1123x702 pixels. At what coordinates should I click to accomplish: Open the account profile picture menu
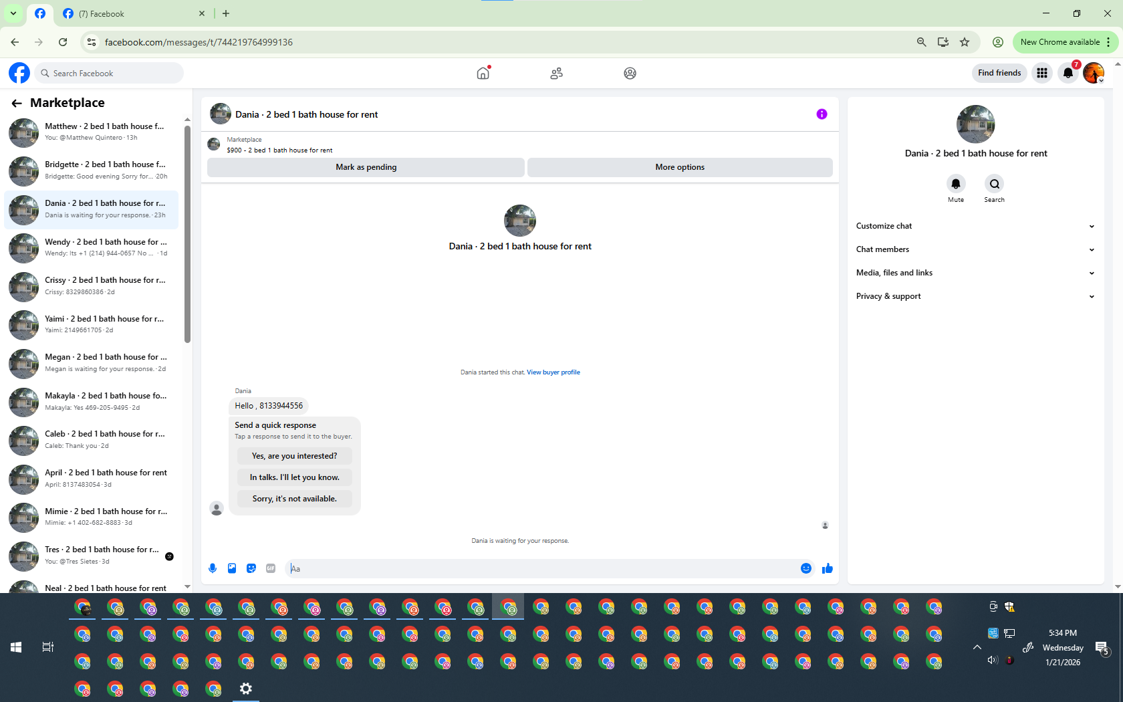1094,73
